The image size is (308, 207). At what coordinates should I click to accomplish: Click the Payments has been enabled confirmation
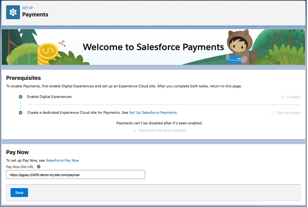click(163, 130)
